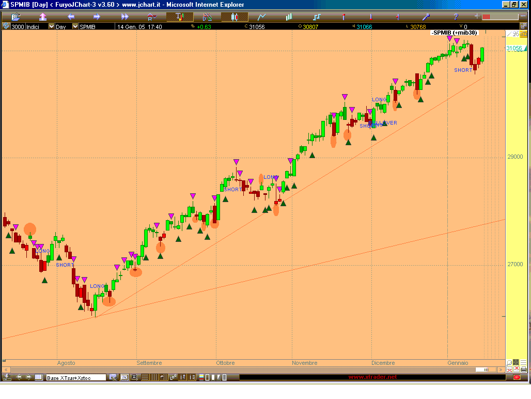Screen dimensions: 531x399
Task: Select the candlestick chart type icon
Action: (235, 17)
